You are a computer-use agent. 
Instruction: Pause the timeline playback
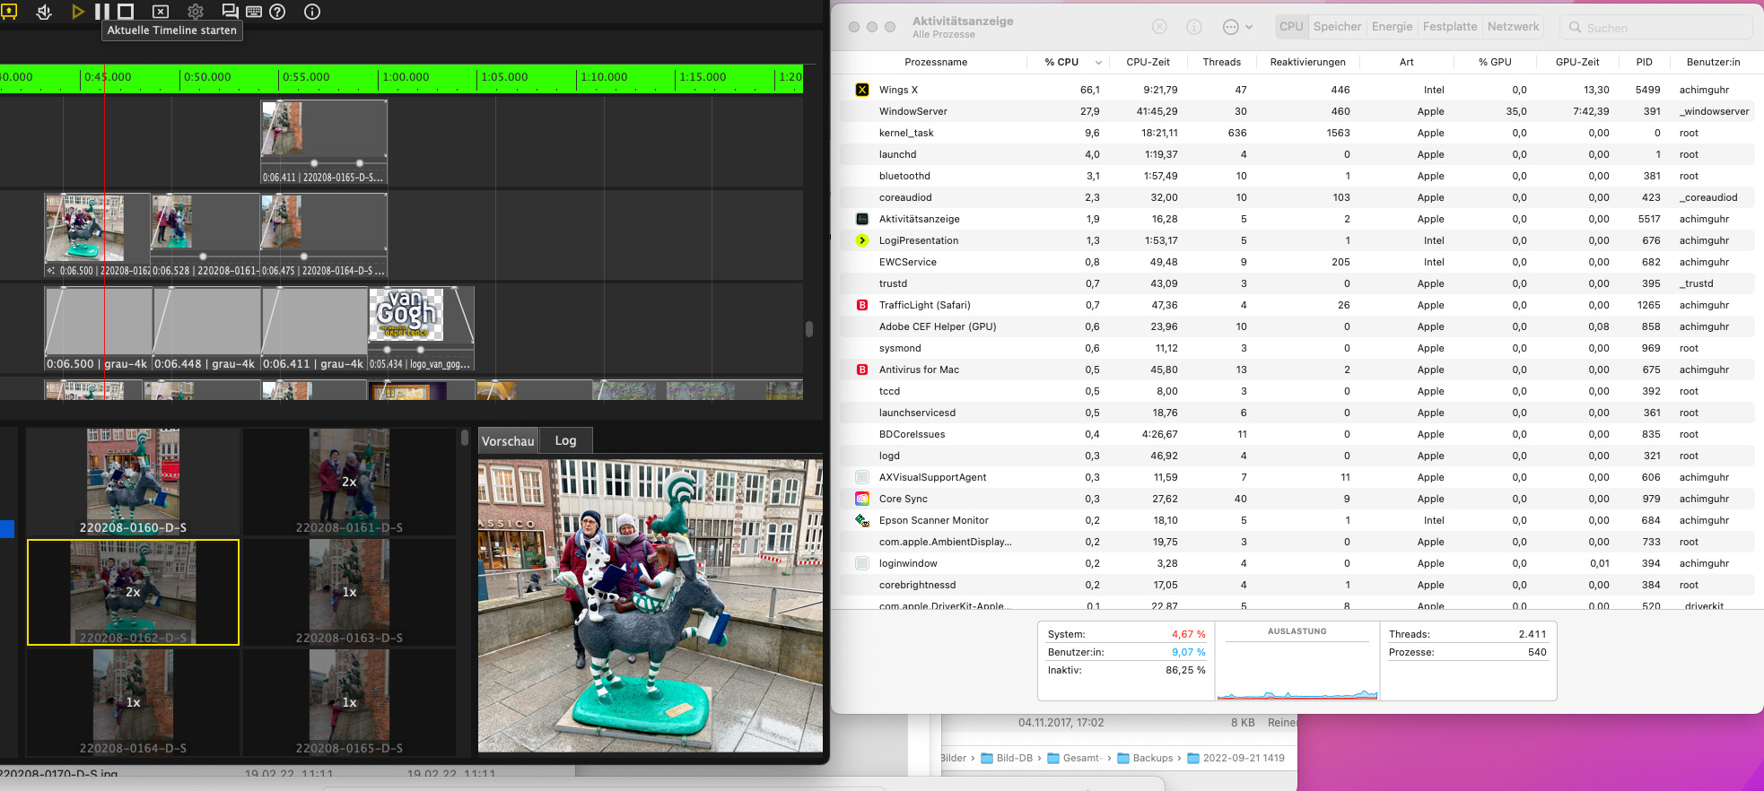[102, 12]
